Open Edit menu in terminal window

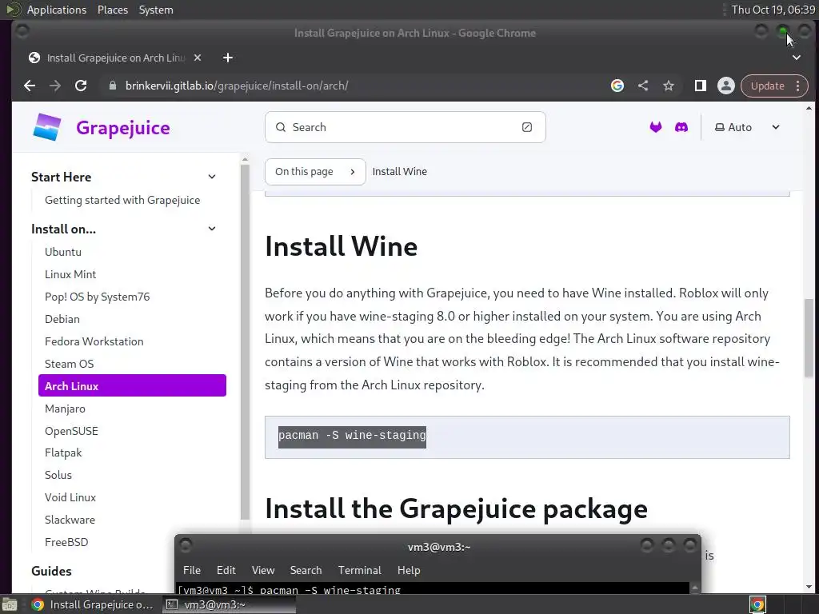tap(226, 570)
